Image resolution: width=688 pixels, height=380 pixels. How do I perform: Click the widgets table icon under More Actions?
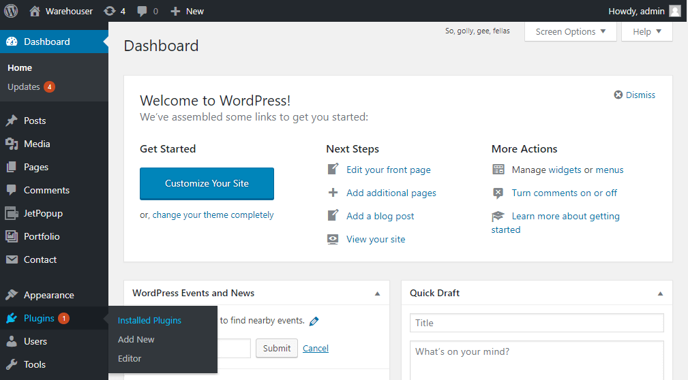(x=498, y=170)
